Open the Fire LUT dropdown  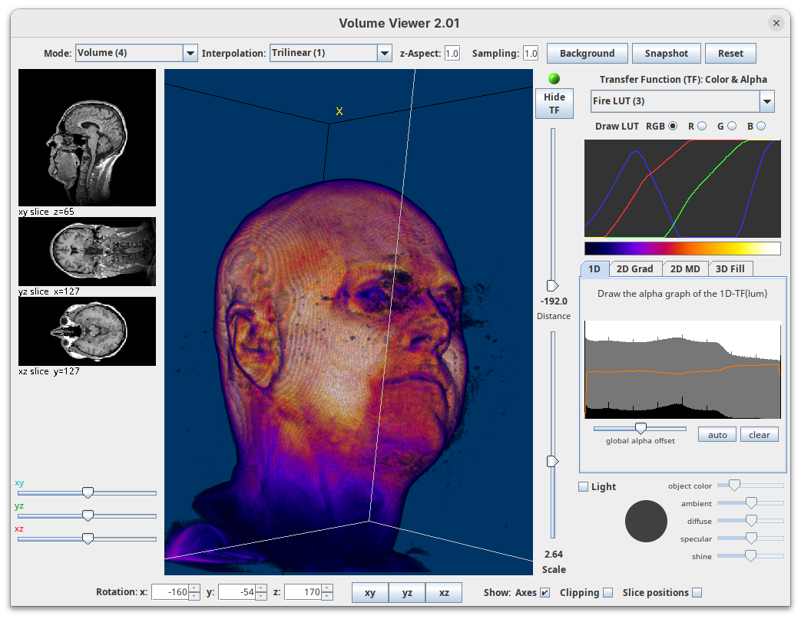(x=766, y=101)
